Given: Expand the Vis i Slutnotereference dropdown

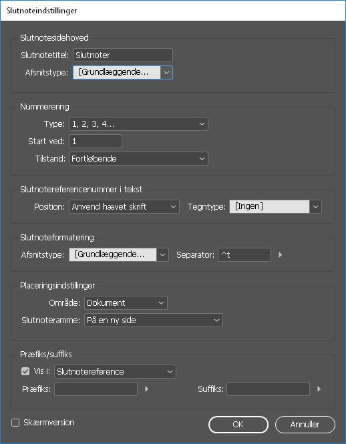Looking at the screenshot, I should click(x=115, y=371).
